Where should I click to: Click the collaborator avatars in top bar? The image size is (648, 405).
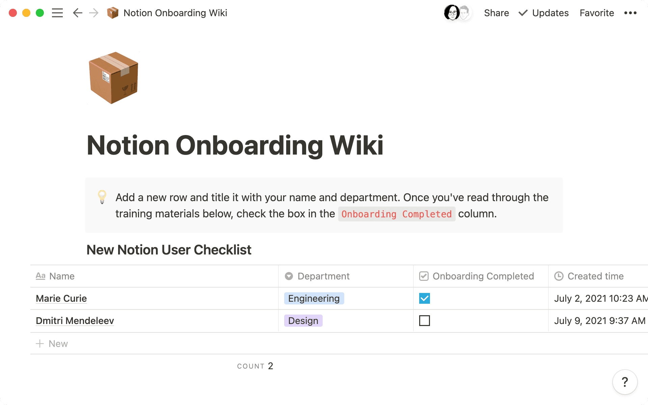click(x=457, y=13)
